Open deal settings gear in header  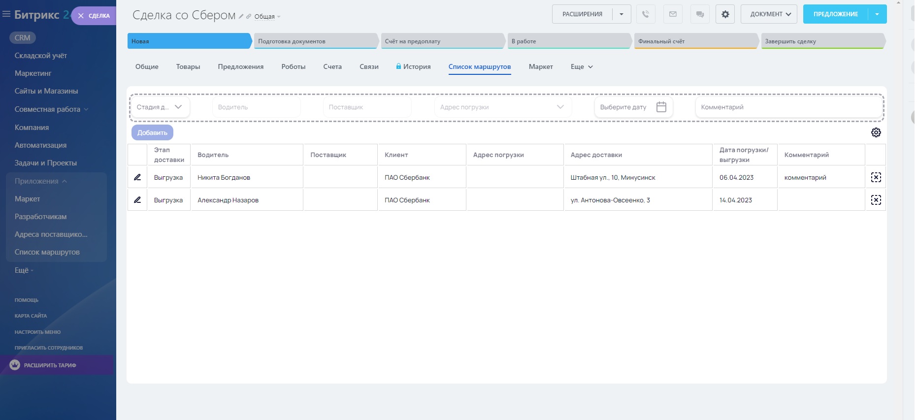click(725, 14)
